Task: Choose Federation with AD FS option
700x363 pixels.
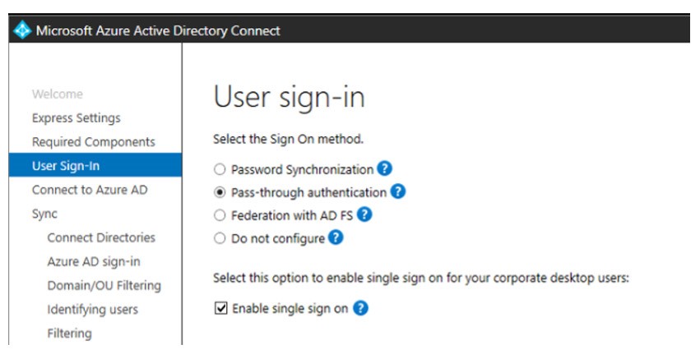Action: tap(219, 216)
